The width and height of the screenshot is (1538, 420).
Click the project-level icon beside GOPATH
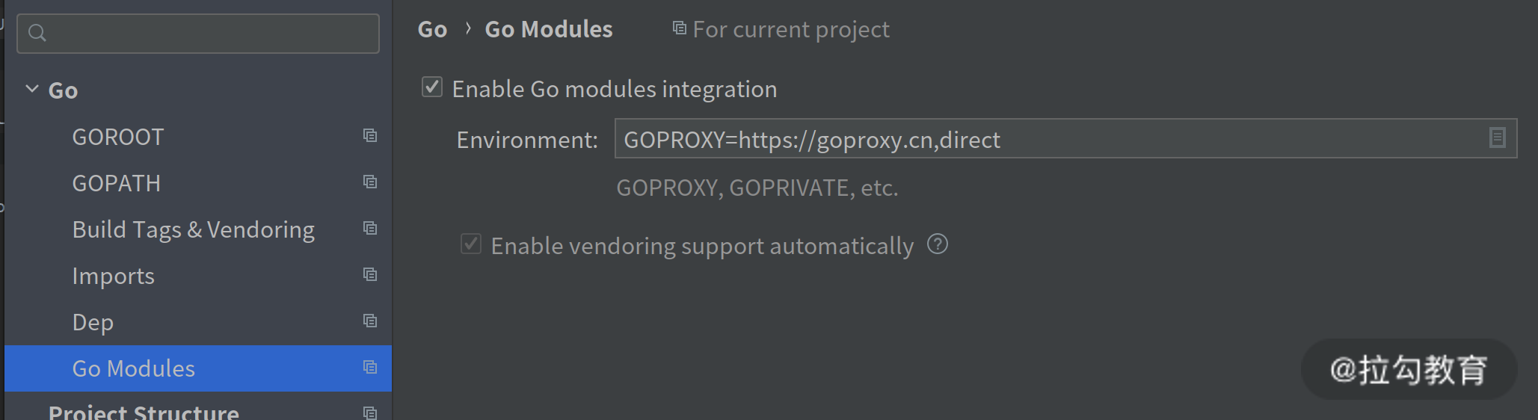[x=369, y=182]
